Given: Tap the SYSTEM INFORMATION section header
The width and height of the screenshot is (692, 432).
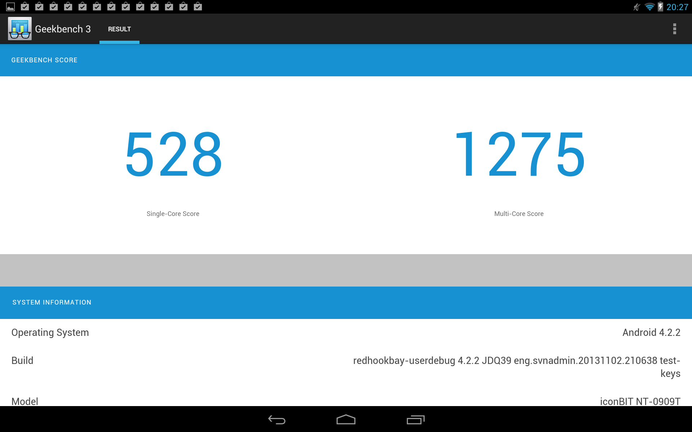Looking at the screenshot, I should (x=52, y=302).
